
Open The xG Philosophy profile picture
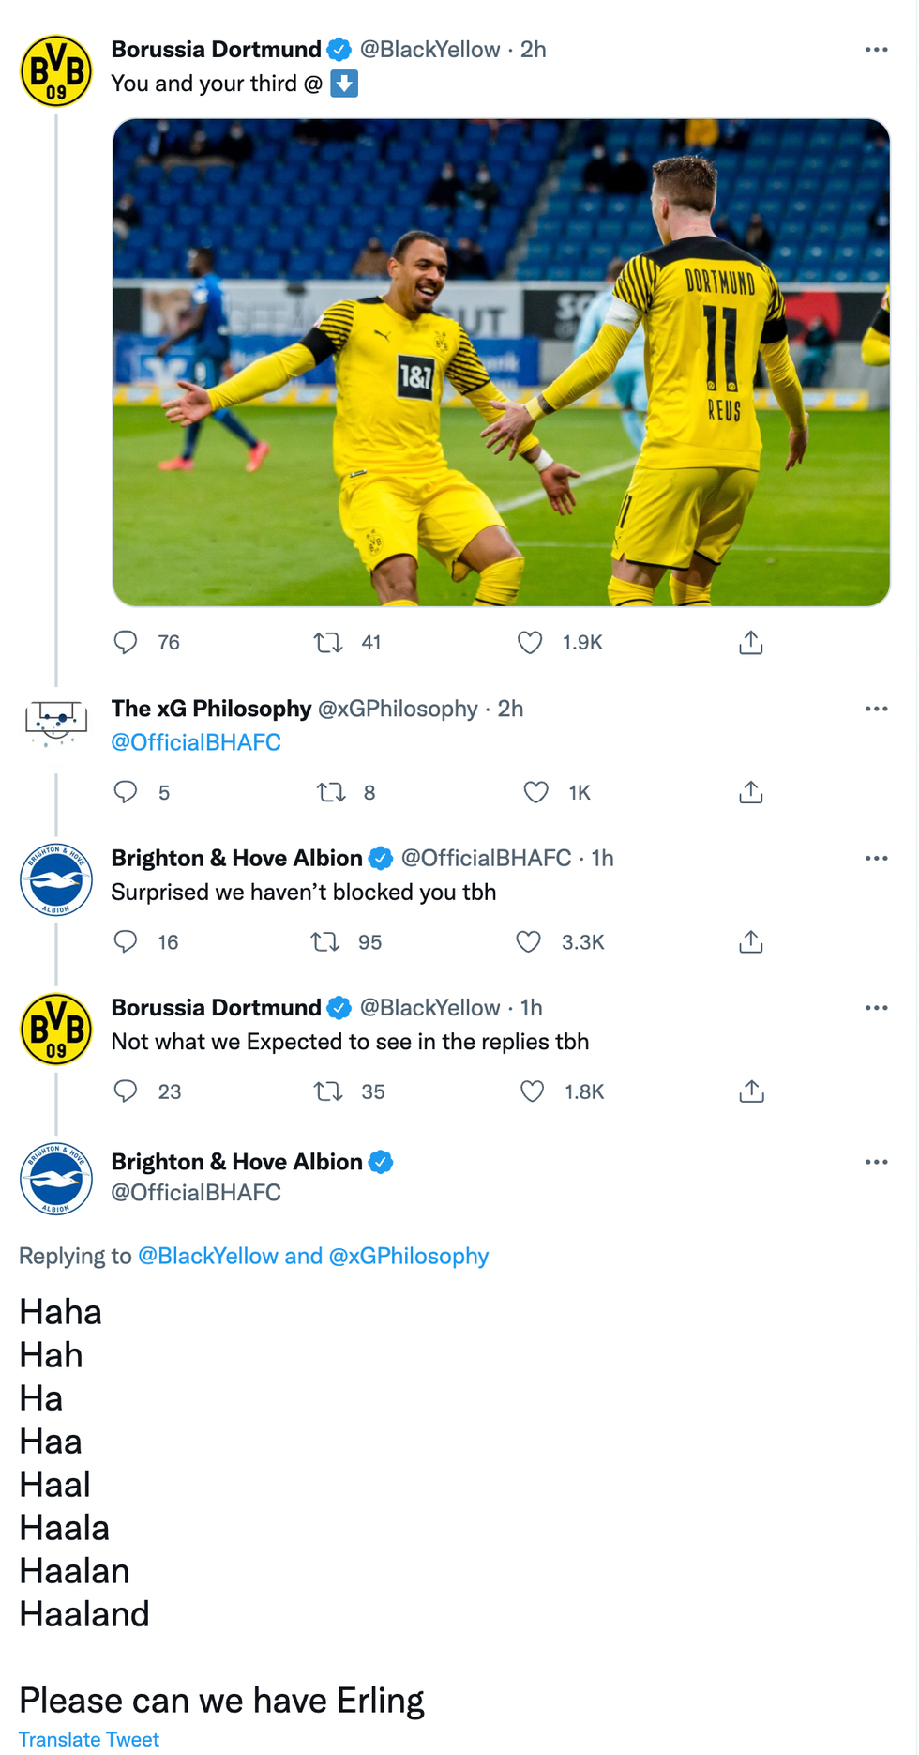(55, 721)
